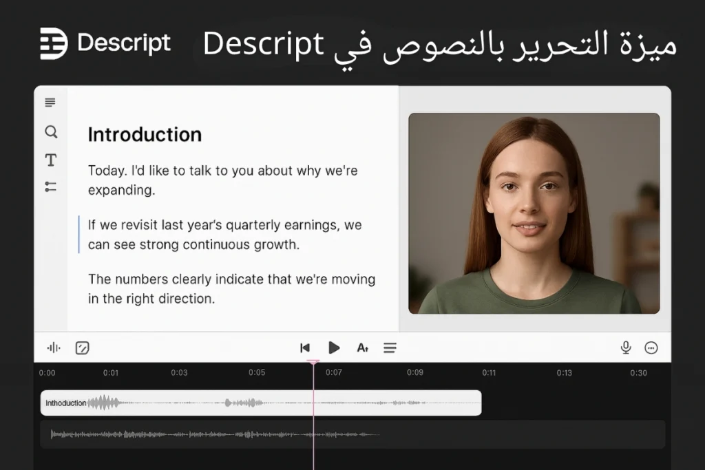Open the search tool
This screenshot has height=470, width=705.
[51, 131]
